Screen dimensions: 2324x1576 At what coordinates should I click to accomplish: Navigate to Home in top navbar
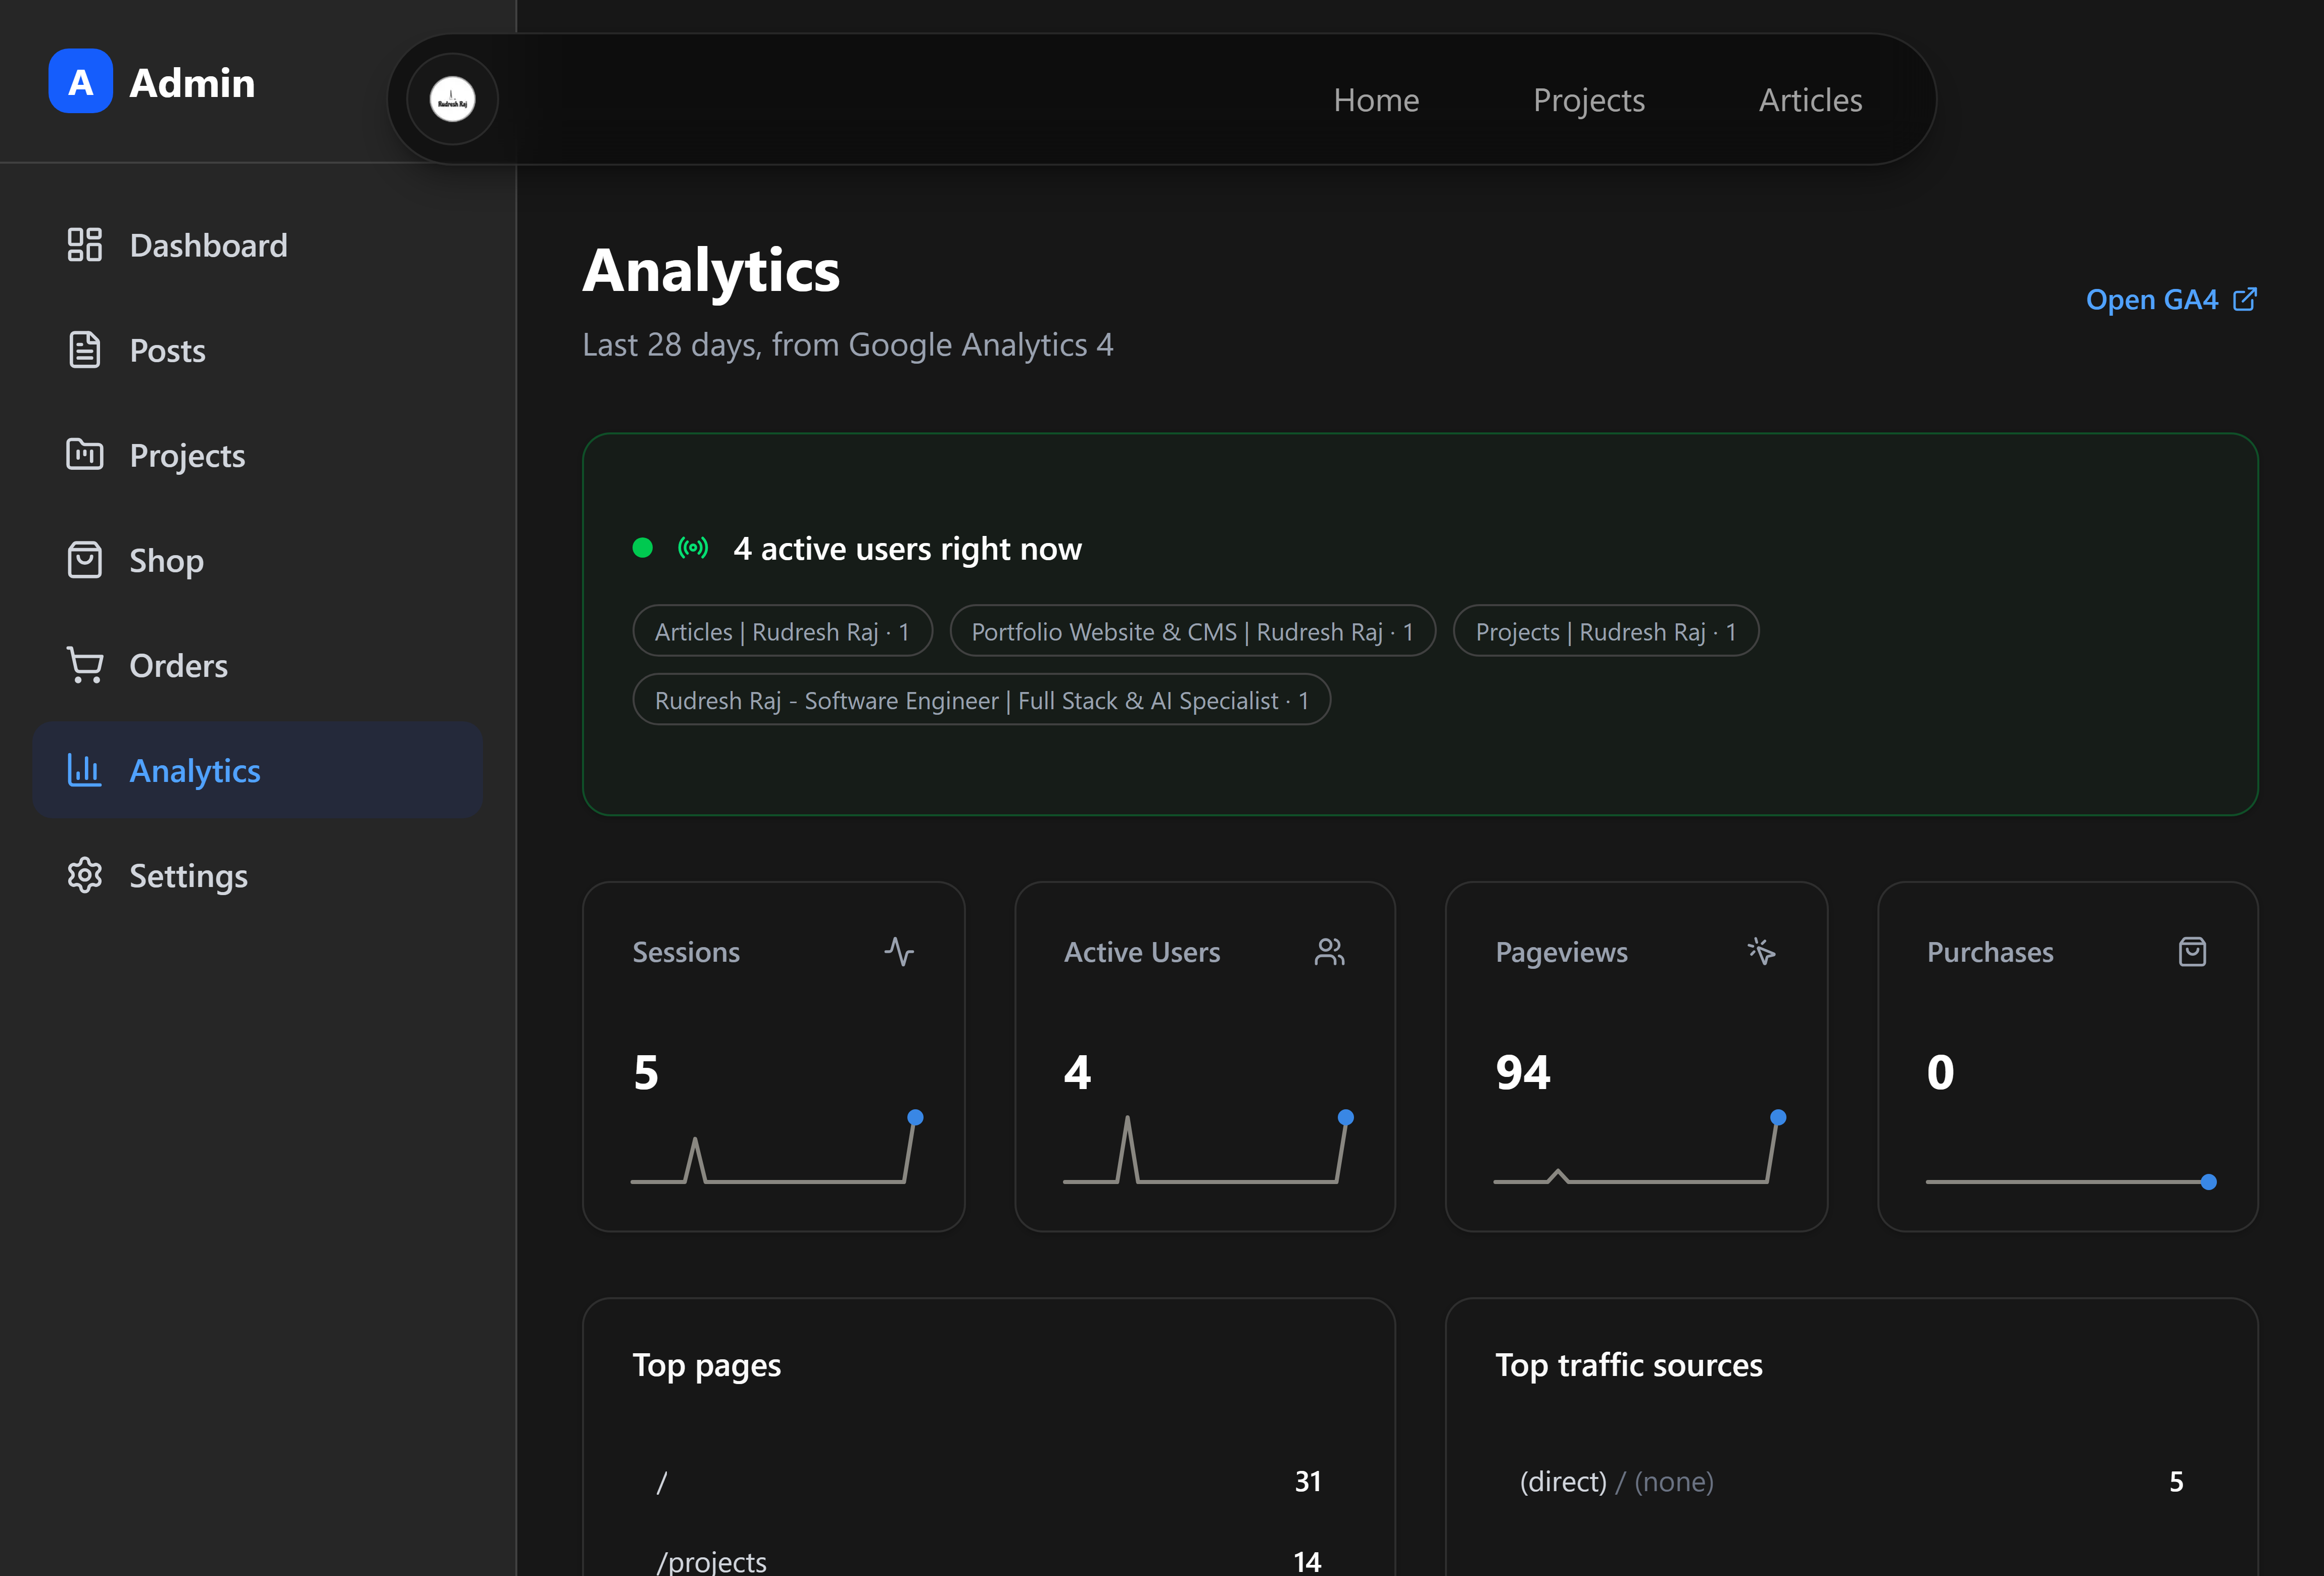(1376, 100)
